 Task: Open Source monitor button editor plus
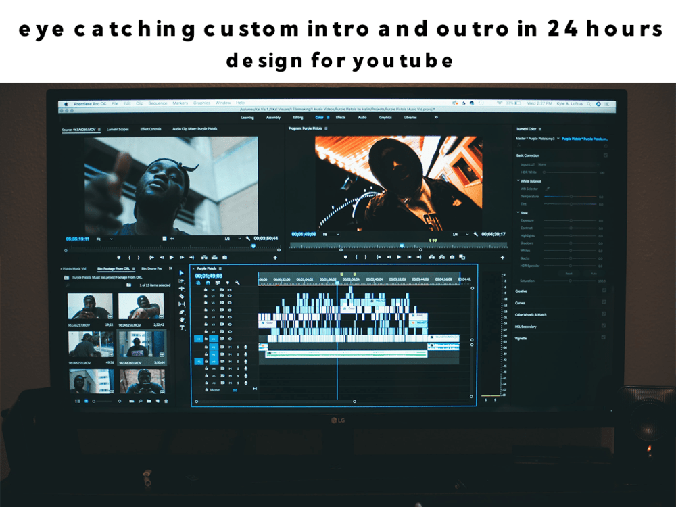(275, 258)
